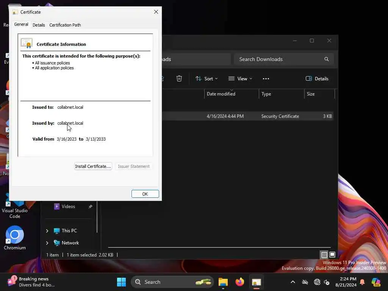This screenshot has width=388, height=291.
Task: Click the Search Downloads field
Action: [284, 59]
